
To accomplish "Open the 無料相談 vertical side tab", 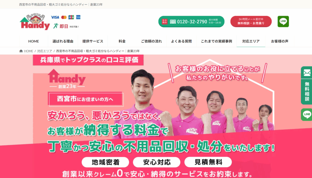I will 307,92.
